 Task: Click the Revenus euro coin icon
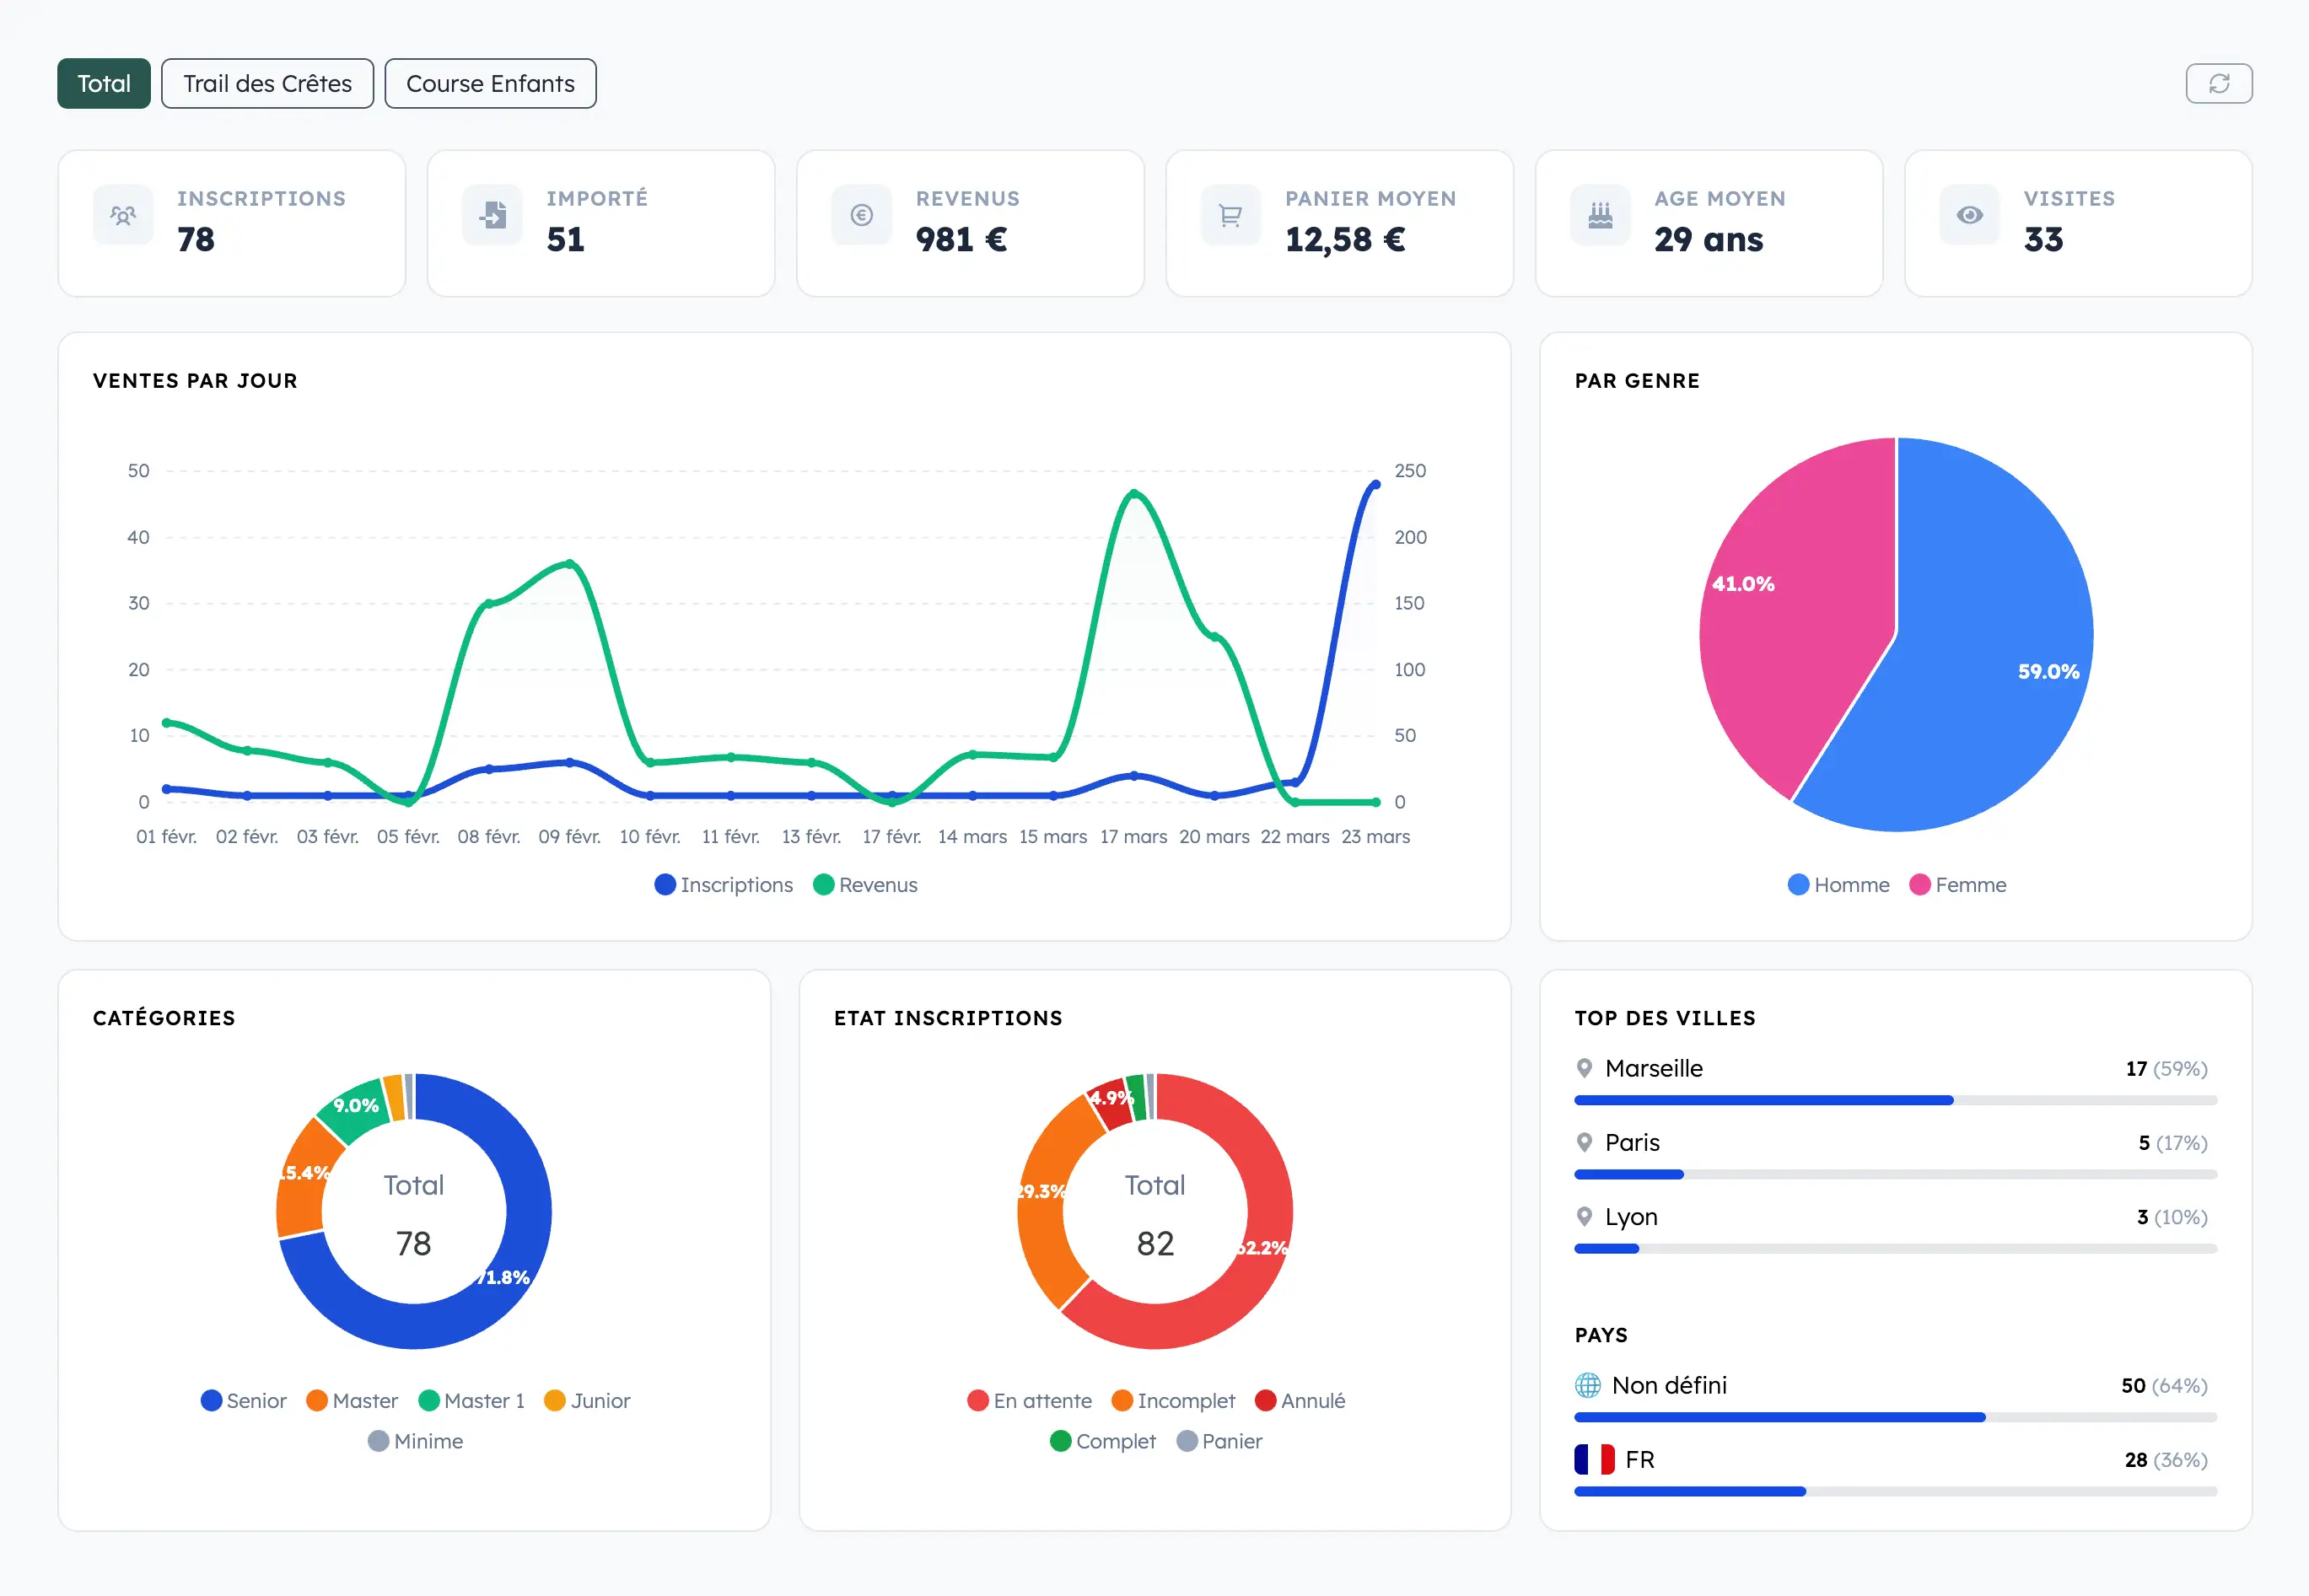[861, 215]
